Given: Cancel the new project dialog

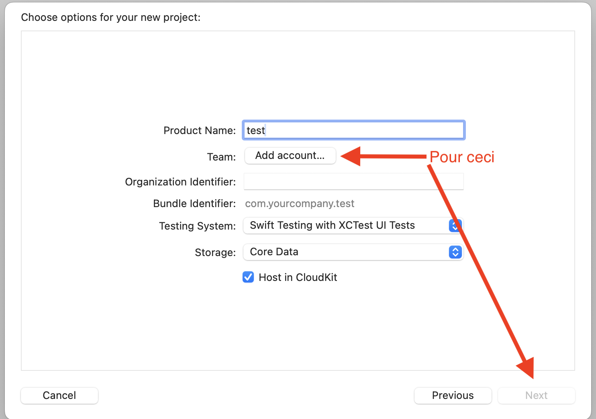Looking at the screenshot, I should (x=59, y=395).
